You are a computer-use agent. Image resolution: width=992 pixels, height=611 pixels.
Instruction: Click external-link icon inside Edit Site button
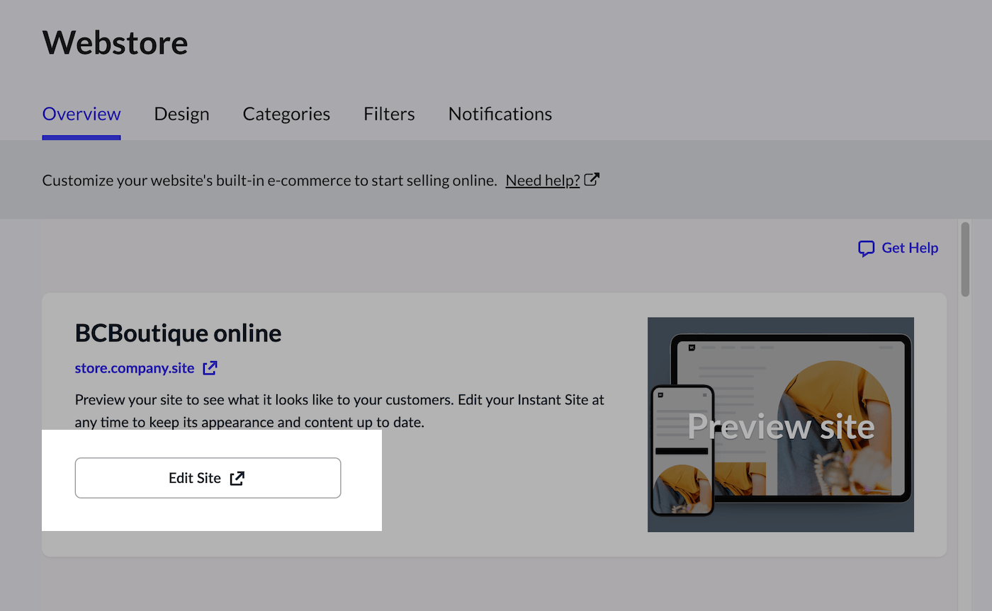point(237,478)
